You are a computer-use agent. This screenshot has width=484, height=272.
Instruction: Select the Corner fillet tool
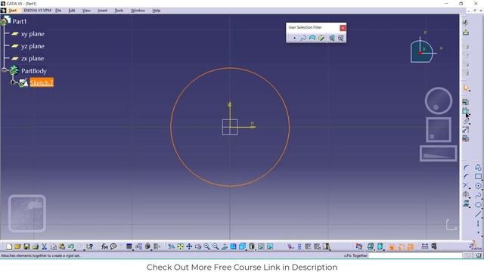coord(466,168)
